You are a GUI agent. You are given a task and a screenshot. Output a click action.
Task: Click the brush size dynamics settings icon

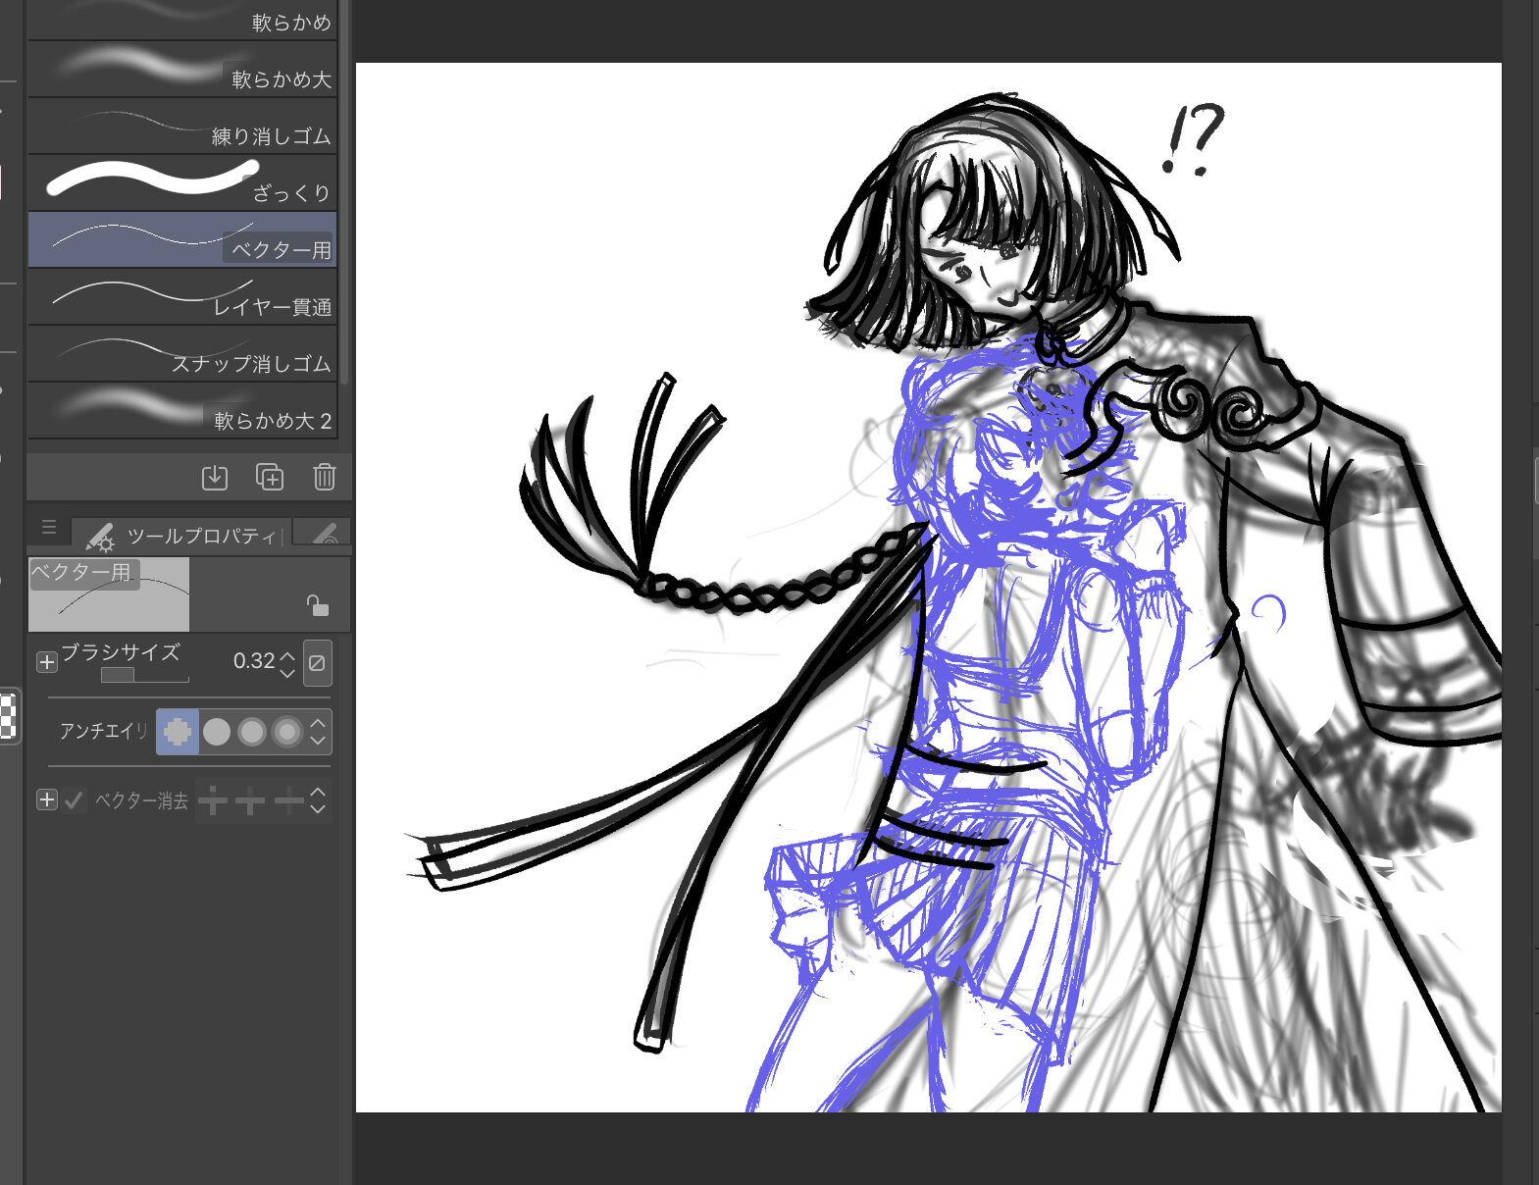[317, 662]
